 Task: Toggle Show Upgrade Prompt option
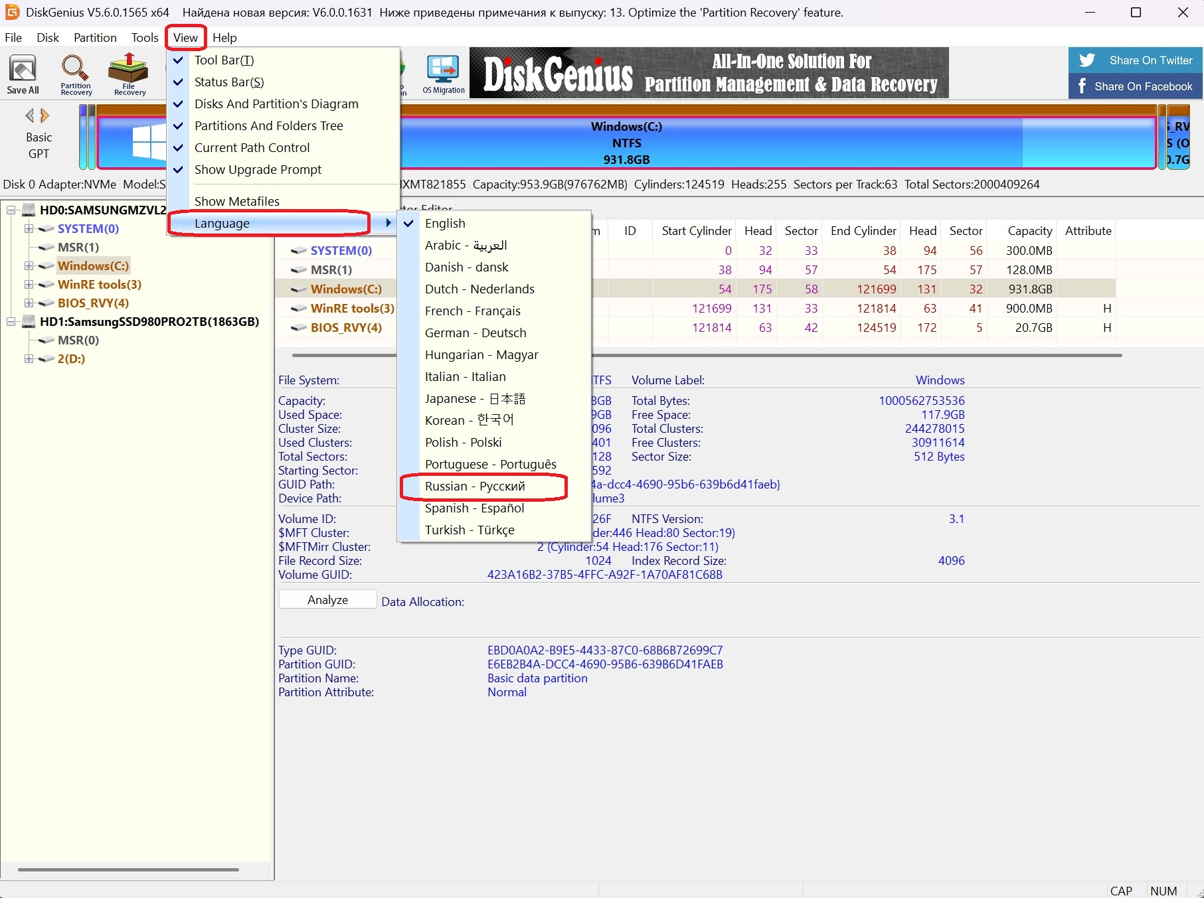pos(284,170)
